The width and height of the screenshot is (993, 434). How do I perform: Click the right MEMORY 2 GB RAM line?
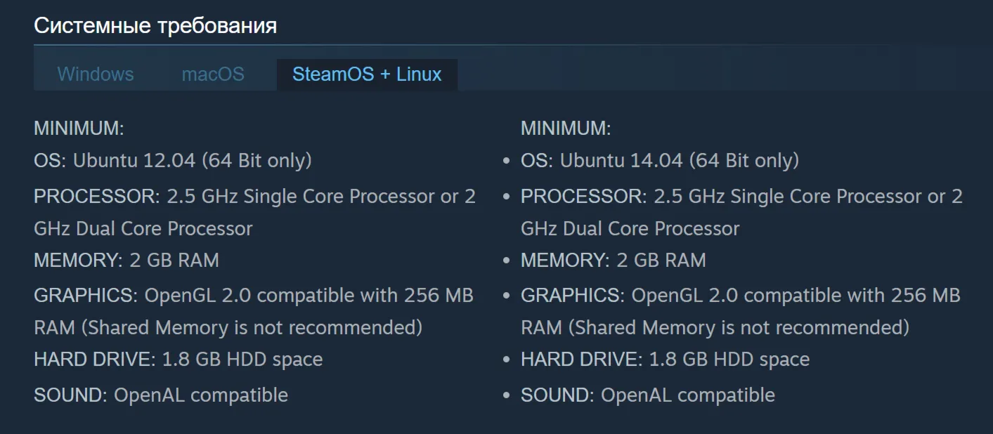click(x=614, y=261)
